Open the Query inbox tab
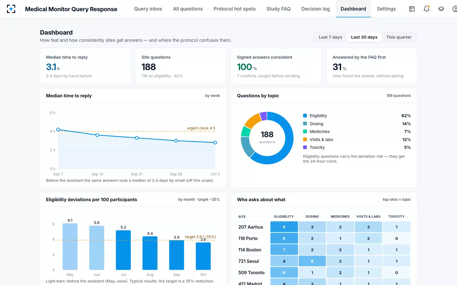The image size is (457, 285). [148, 9]
